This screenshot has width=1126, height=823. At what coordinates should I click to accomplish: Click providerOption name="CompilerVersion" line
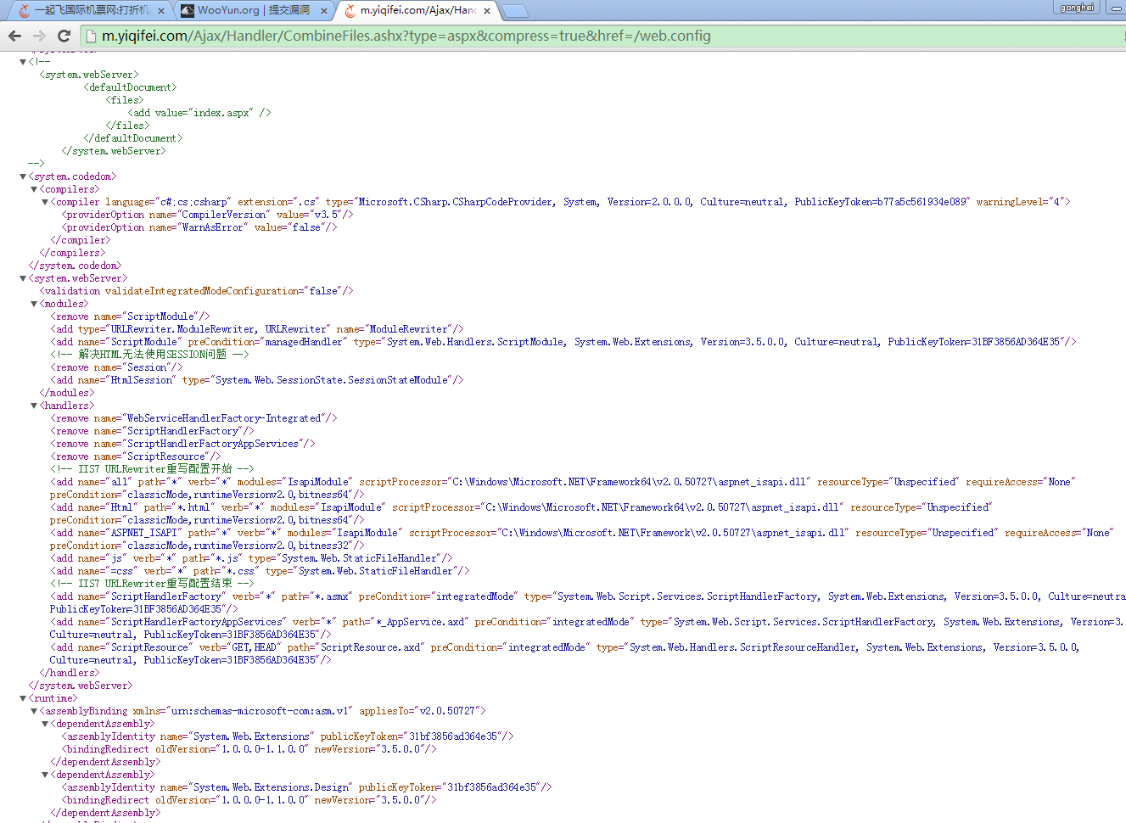pos(207,215)
